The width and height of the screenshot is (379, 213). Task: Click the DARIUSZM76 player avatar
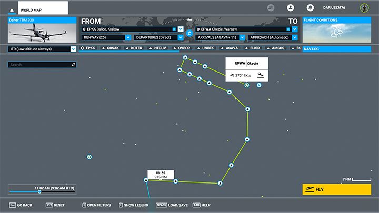(x=364, y=7)
